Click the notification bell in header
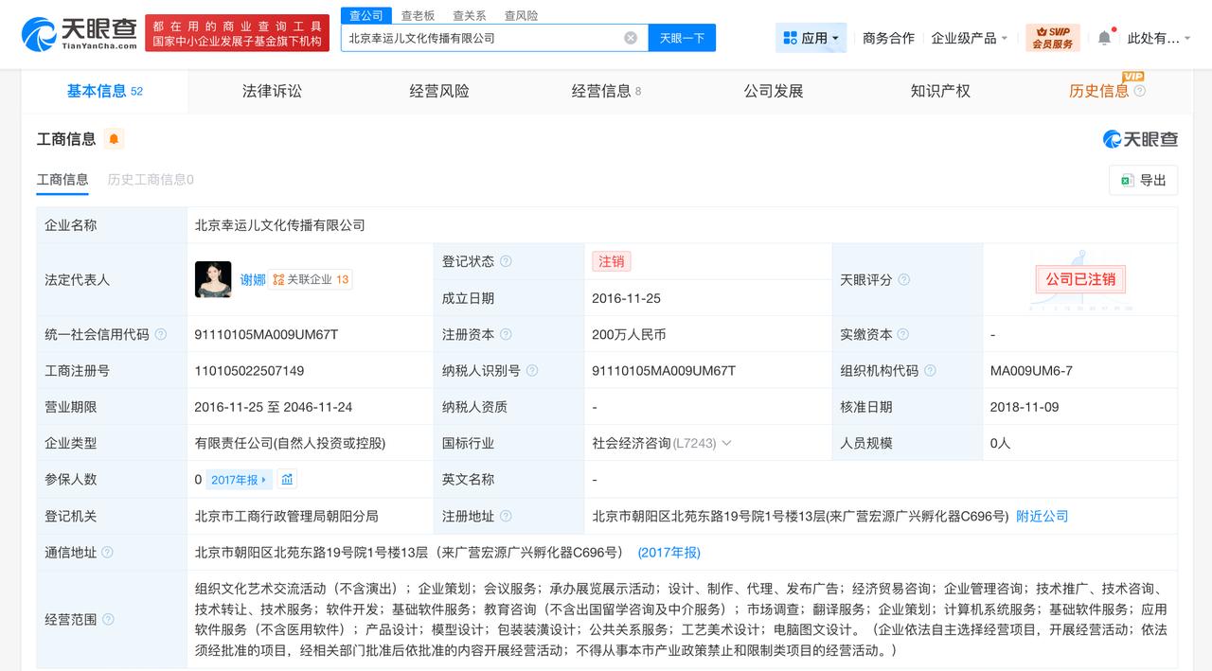The width and height of the screenshot is (1212, 671). pos(1104,38)
